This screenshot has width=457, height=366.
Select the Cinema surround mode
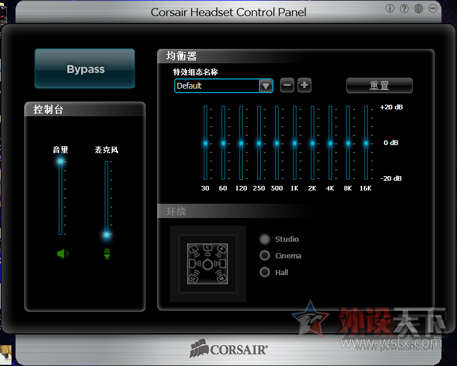tap(265, 256)
